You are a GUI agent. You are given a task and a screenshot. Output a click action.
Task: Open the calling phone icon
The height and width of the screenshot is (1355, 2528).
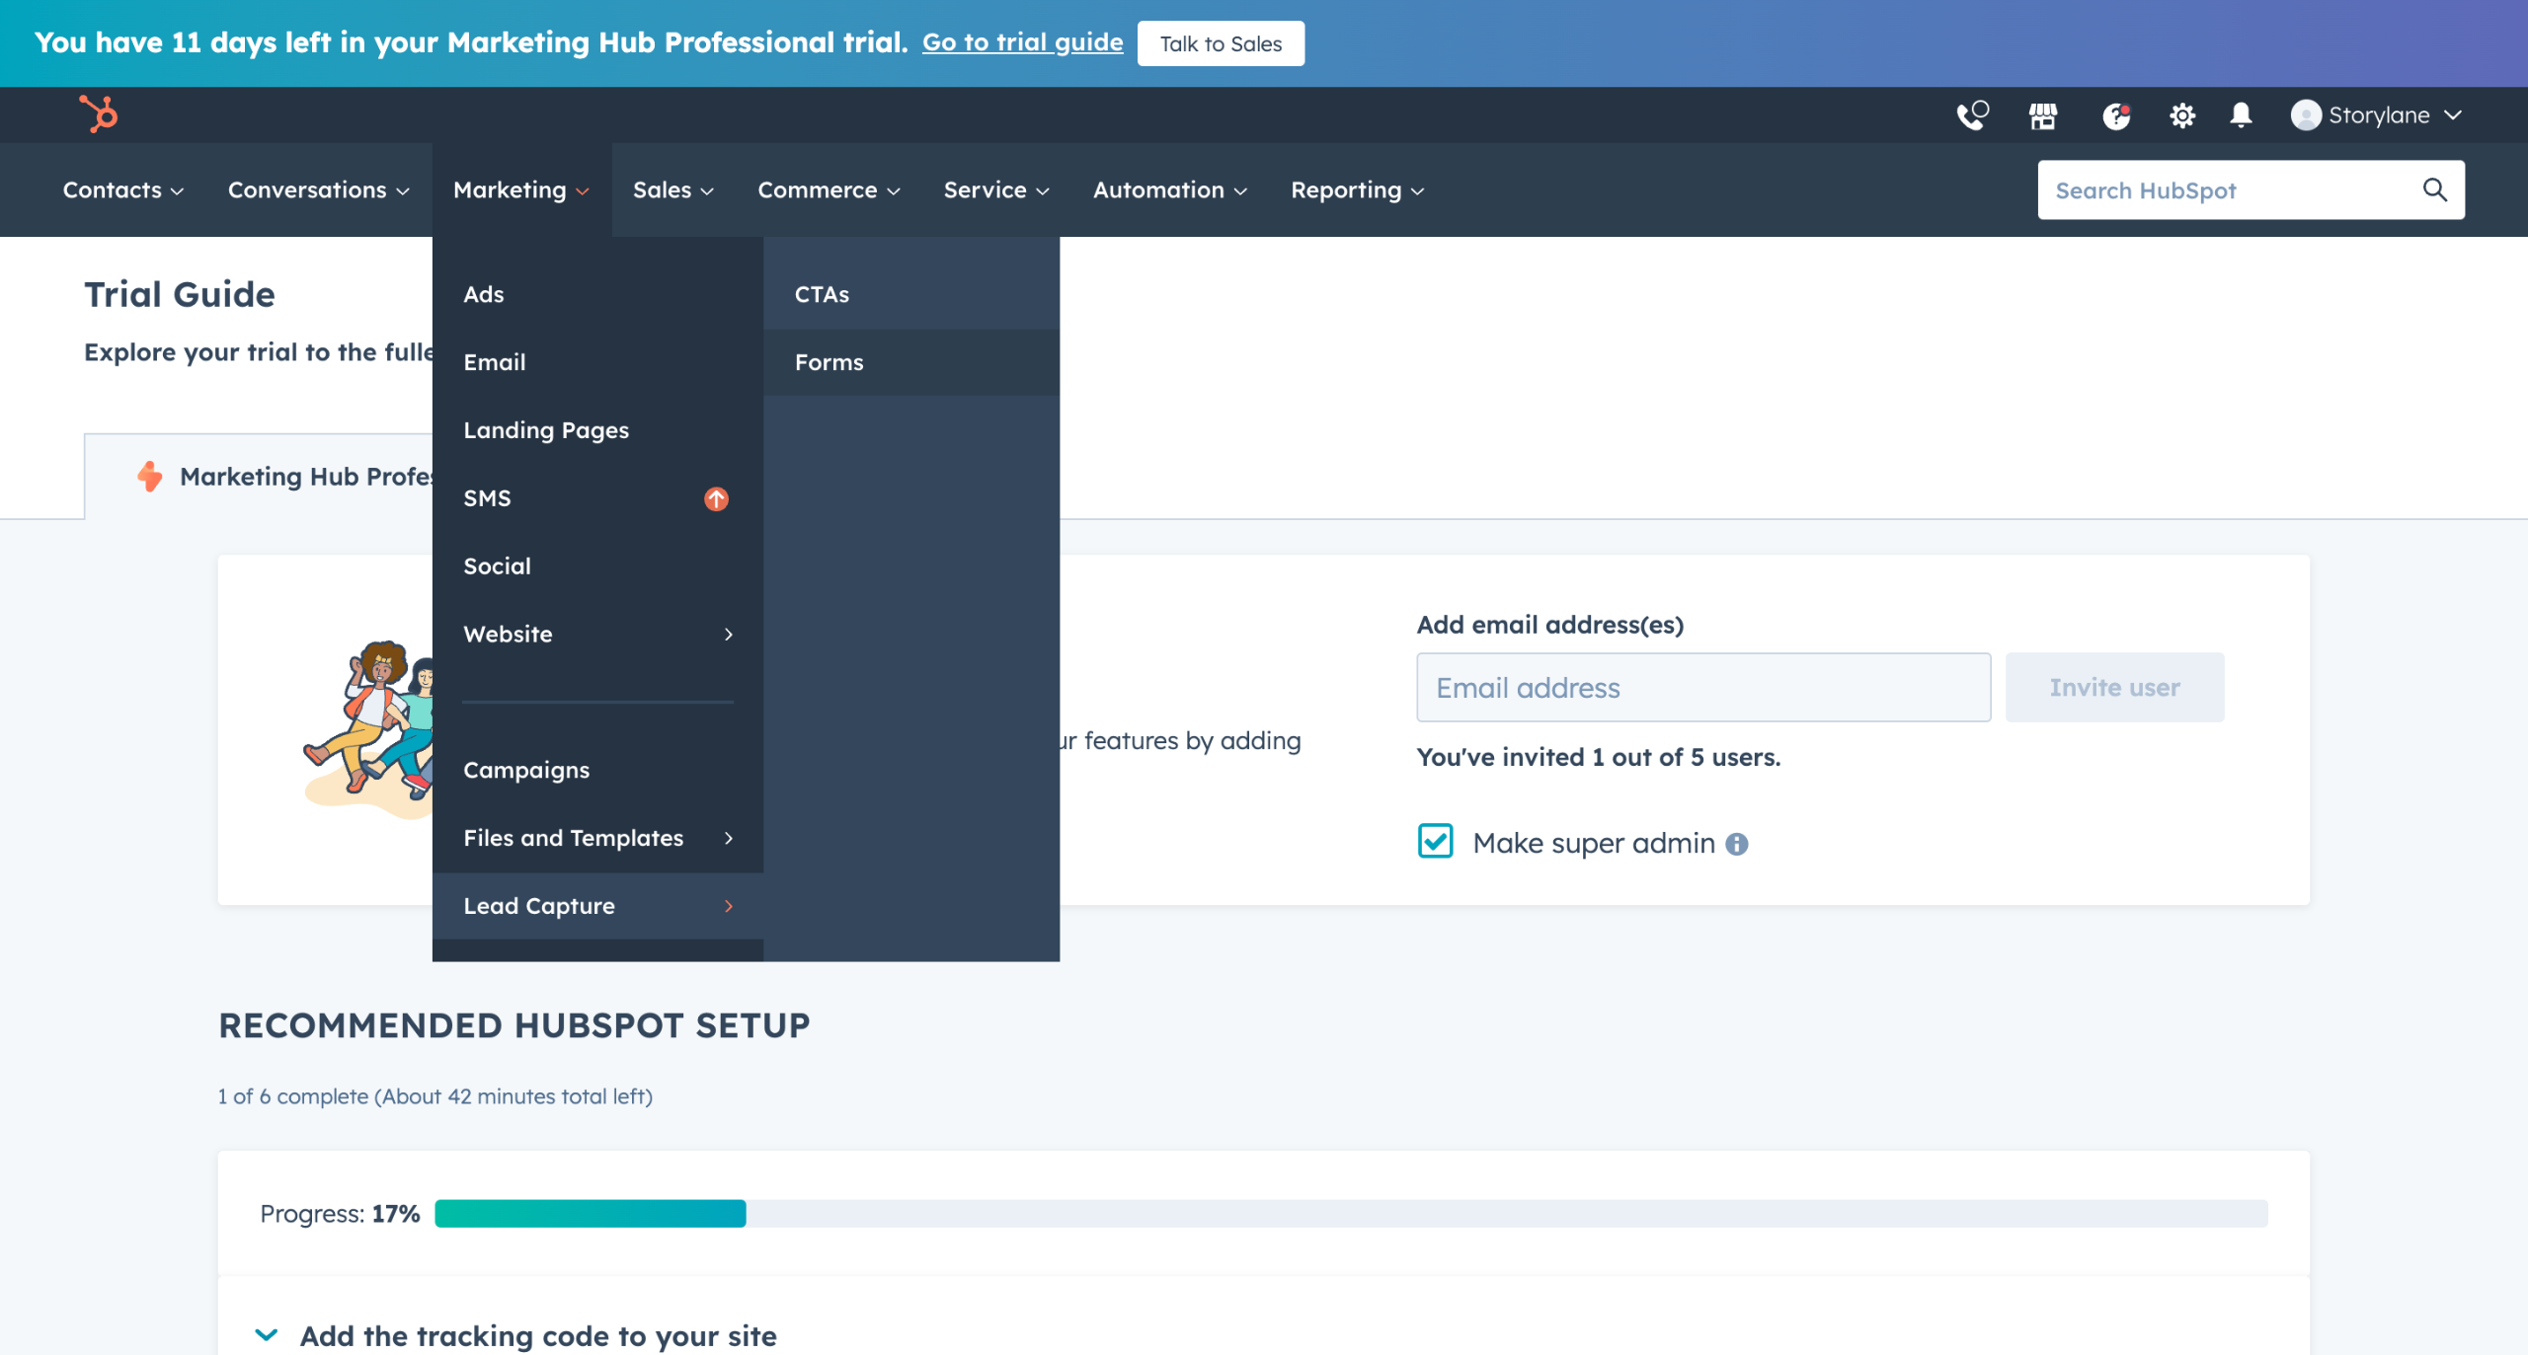(1972, 115)
